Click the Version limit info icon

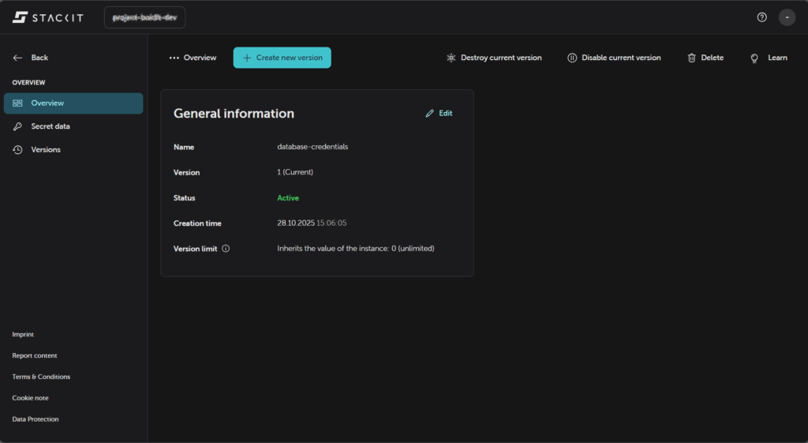226,249
